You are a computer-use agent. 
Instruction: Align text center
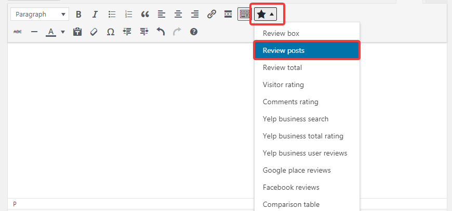[178, 15]
